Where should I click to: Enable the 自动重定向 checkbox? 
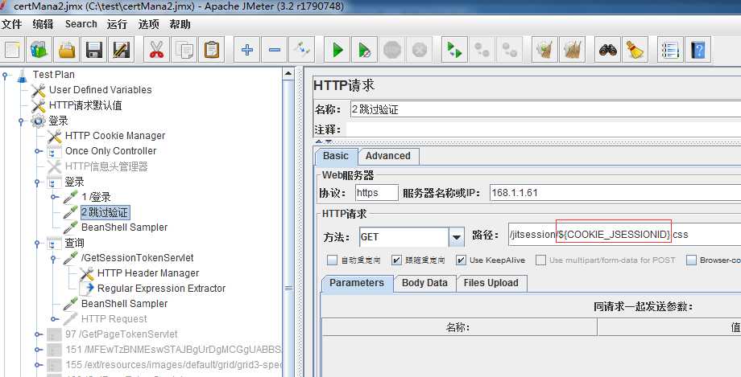click(332, 260)
